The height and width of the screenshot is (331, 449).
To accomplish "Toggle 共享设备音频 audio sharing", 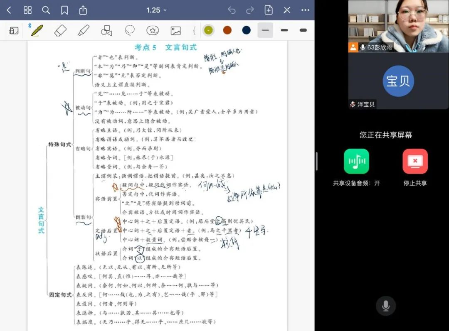I will click(356, 161).
